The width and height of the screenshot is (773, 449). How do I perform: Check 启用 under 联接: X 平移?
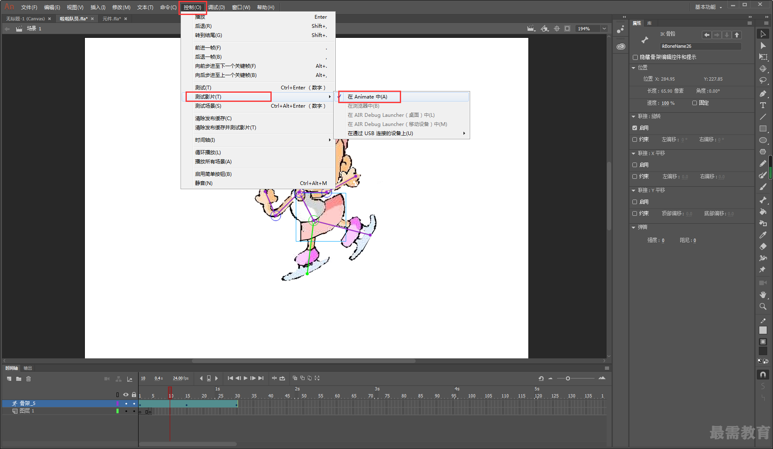pos(635,165)
